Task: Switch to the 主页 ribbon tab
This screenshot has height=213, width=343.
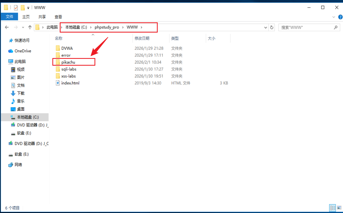Action: (26, 17)
